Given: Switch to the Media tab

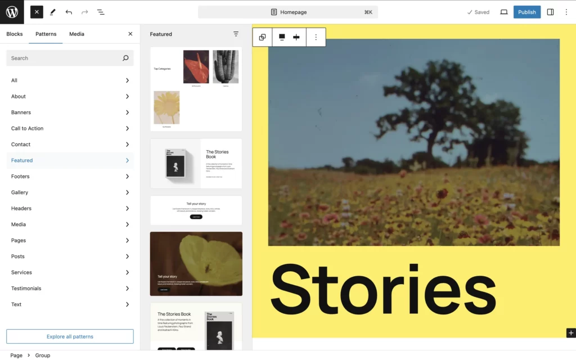Looking at the screenshot, I should [x=76, y=34].
